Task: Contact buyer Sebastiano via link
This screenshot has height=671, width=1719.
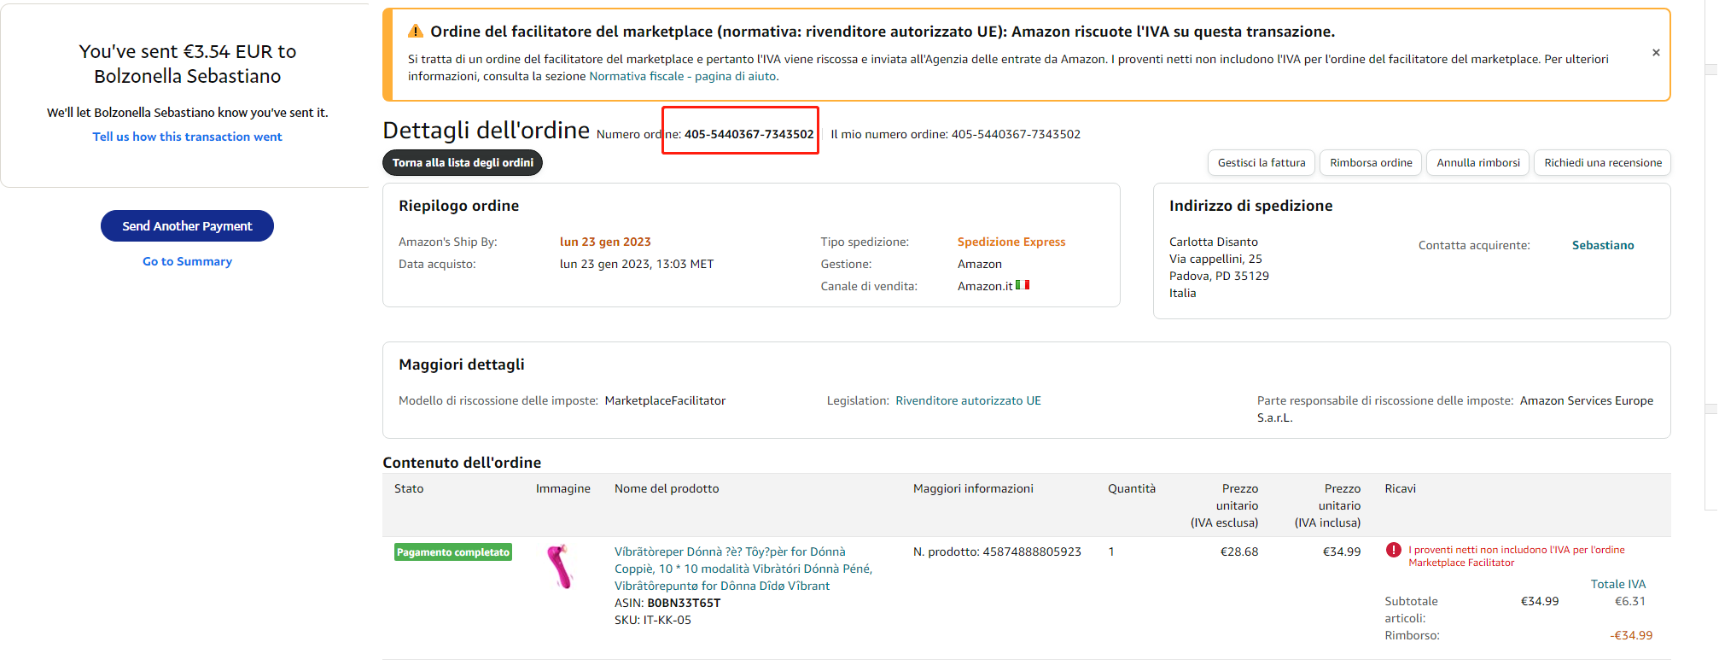Action: pos(1602,245)
